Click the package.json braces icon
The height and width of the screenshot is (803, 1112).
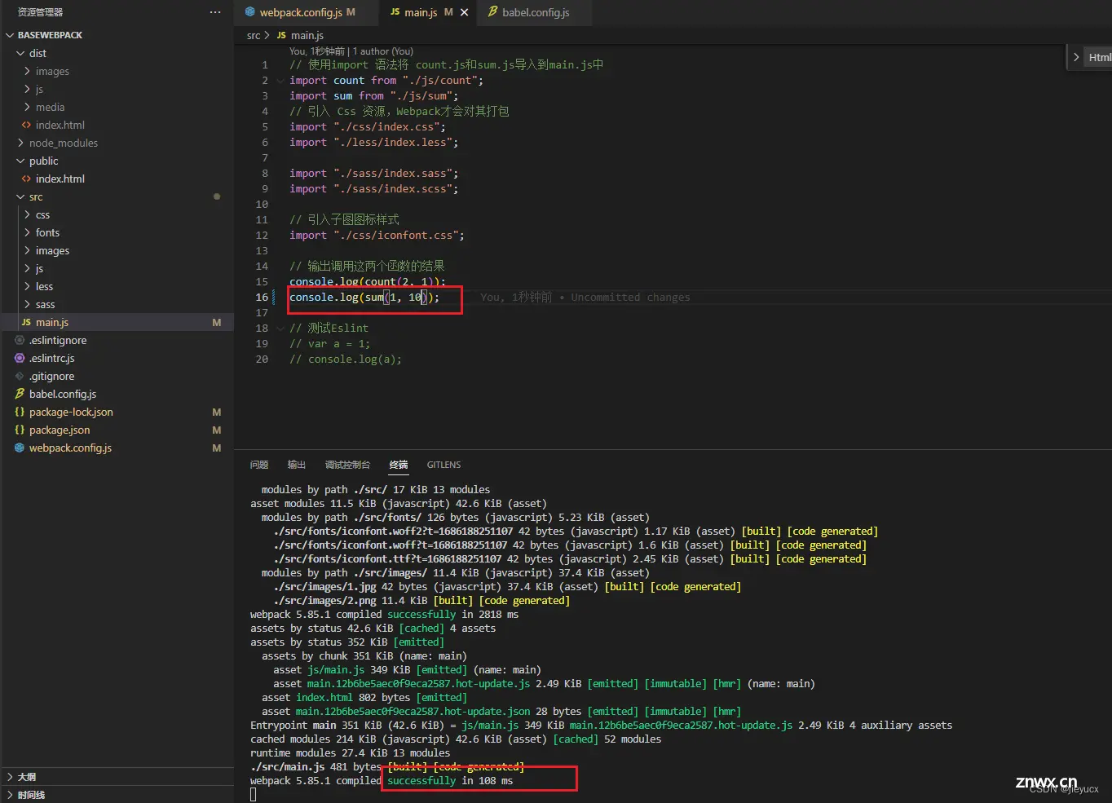coord(20,430)
